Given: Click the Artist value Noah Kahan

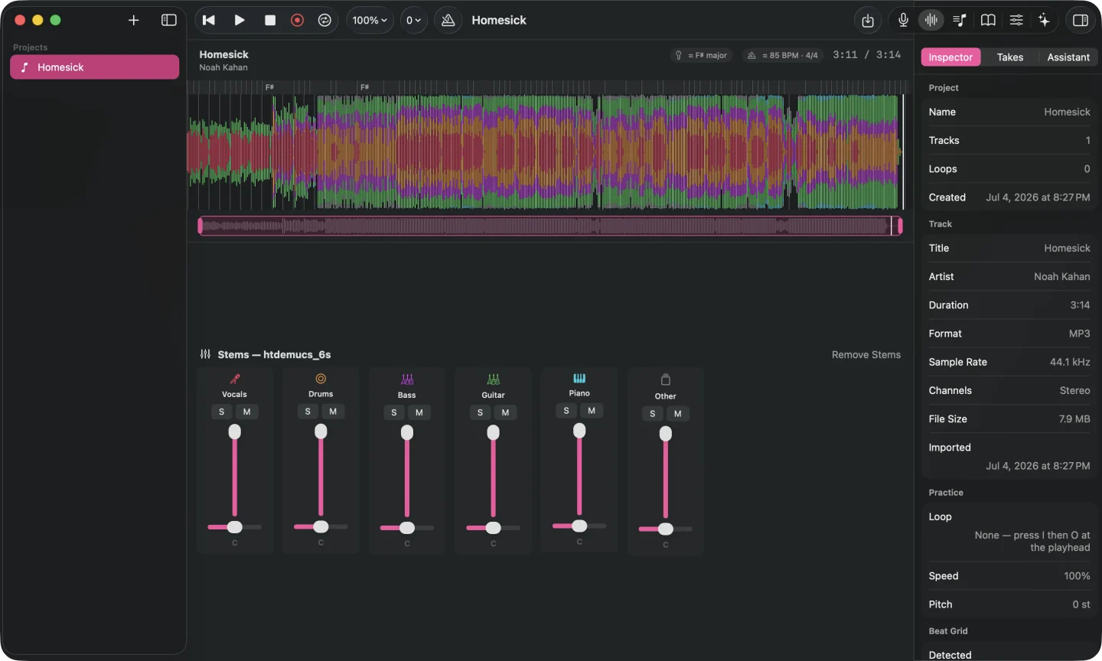Looking at the screenshot, I should click(x=1062, y=277).
